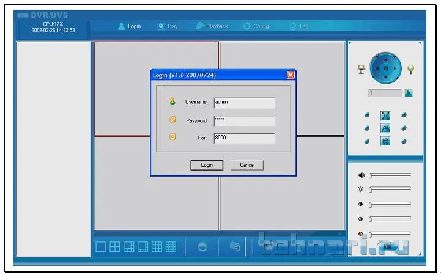Viewport: 441px width, 275px height.
Task: Click round button right of iris icon
Action: (404, 141)
